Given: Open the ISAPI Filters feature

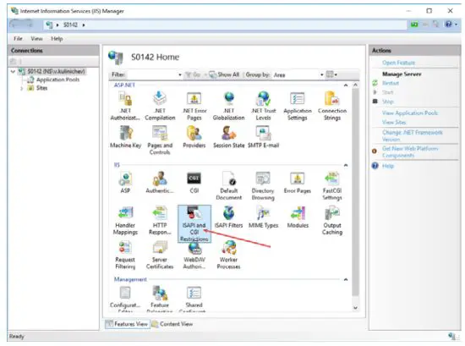Looking at the screenshot, I should [228, 217].
